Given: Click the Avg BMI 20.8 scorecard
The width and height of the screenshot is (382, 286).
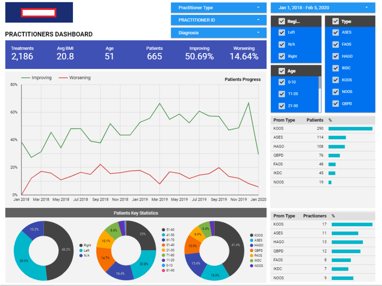Looking at the screenshot, I should [65, 53].
